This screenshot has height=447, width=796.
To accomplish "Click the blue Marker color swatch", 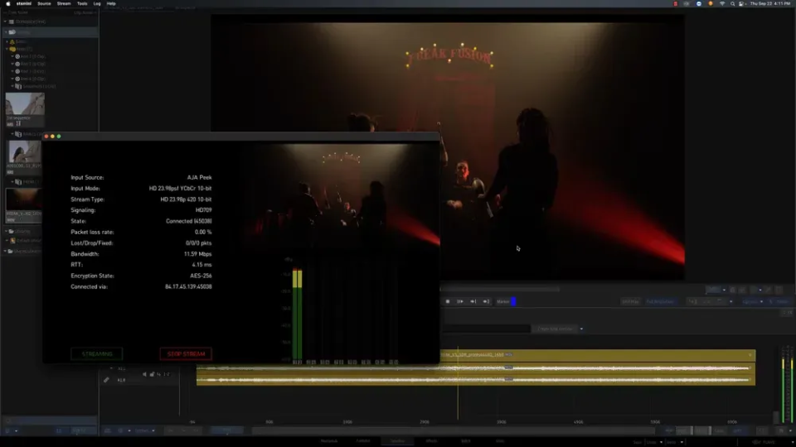I will [x=513, y=301].
